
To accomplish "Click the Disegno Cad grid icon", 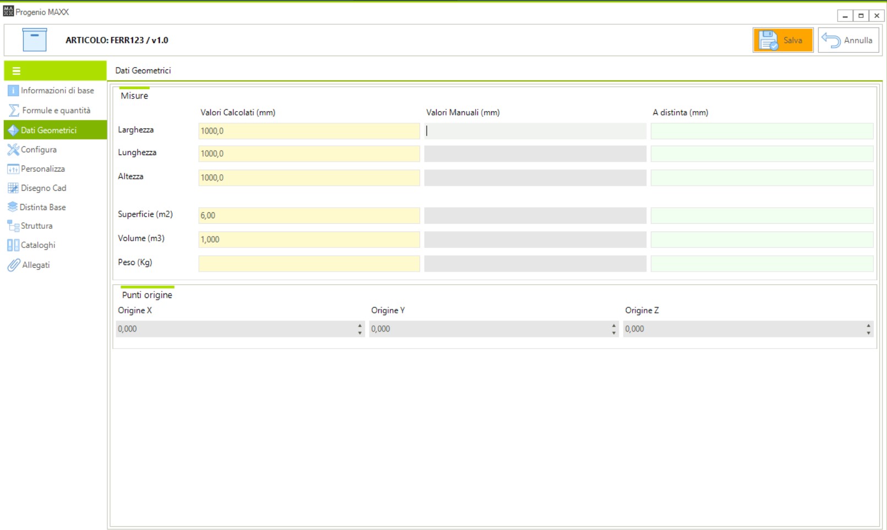I will click(13, 188).
